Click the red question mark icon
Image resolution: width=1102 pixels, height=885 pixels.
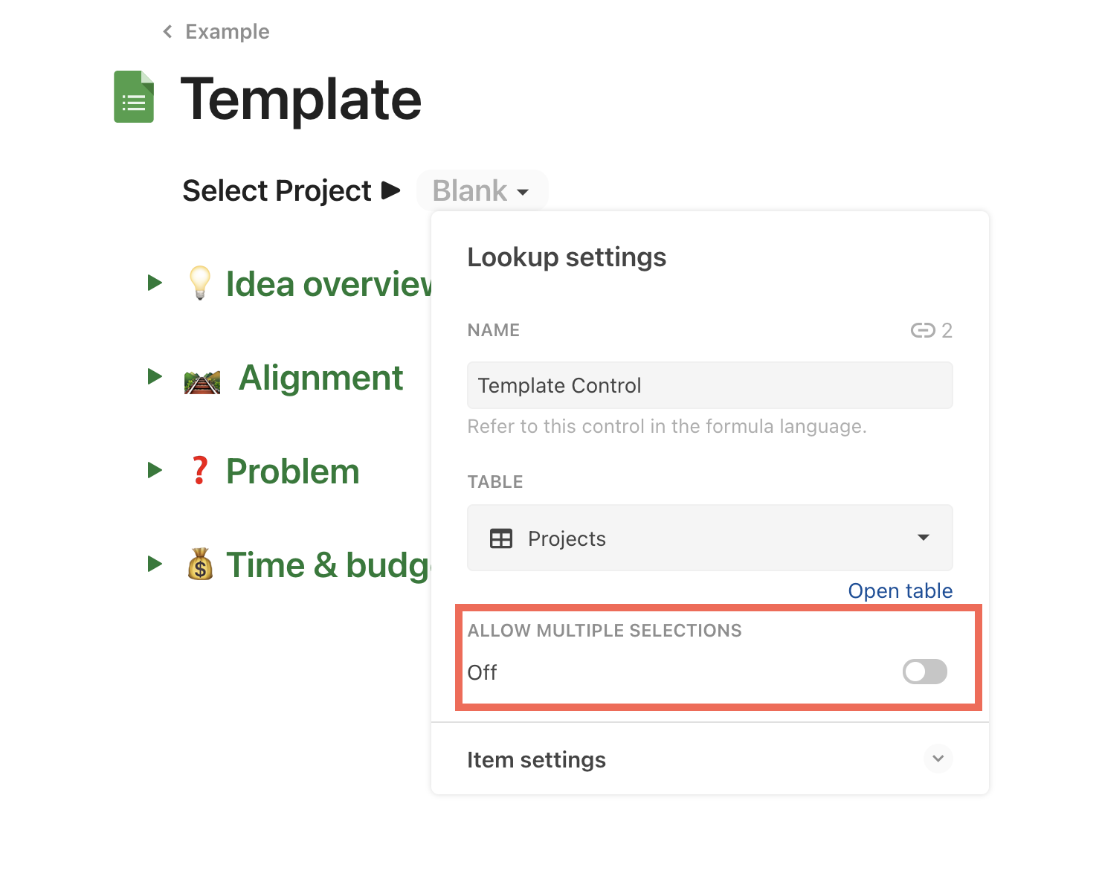tap(199, 471)
